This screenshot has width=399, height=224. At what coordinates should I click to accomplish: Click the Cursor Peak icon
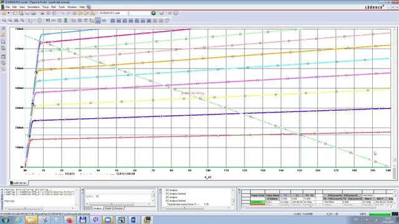[x=113, y=21]
